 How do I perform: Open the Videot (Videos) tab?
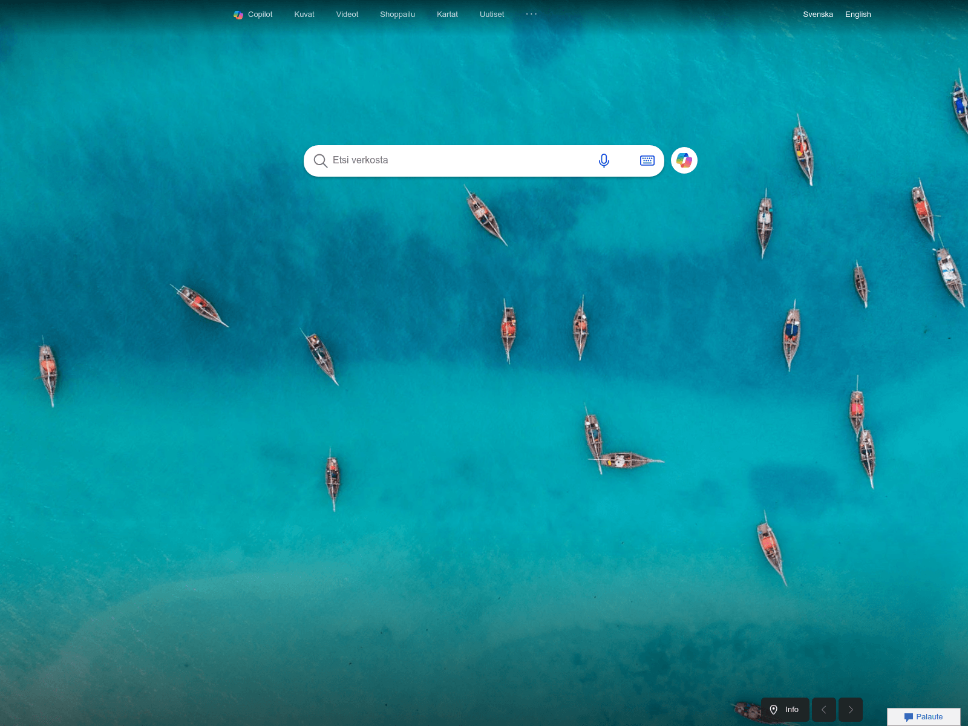point(347,15)
